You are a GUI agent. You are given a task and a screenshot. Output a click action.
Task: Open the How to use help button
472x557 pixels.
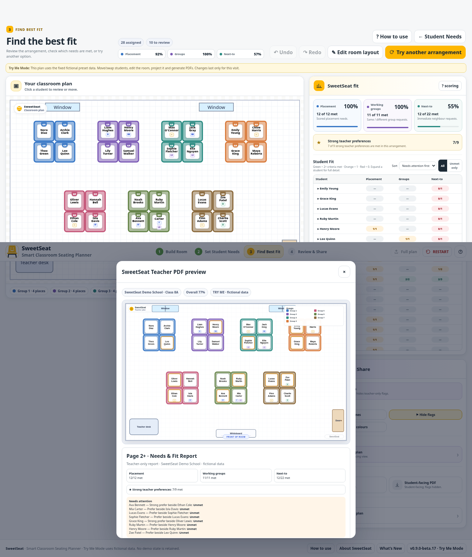pyautogui.click(x=392, y=37)
